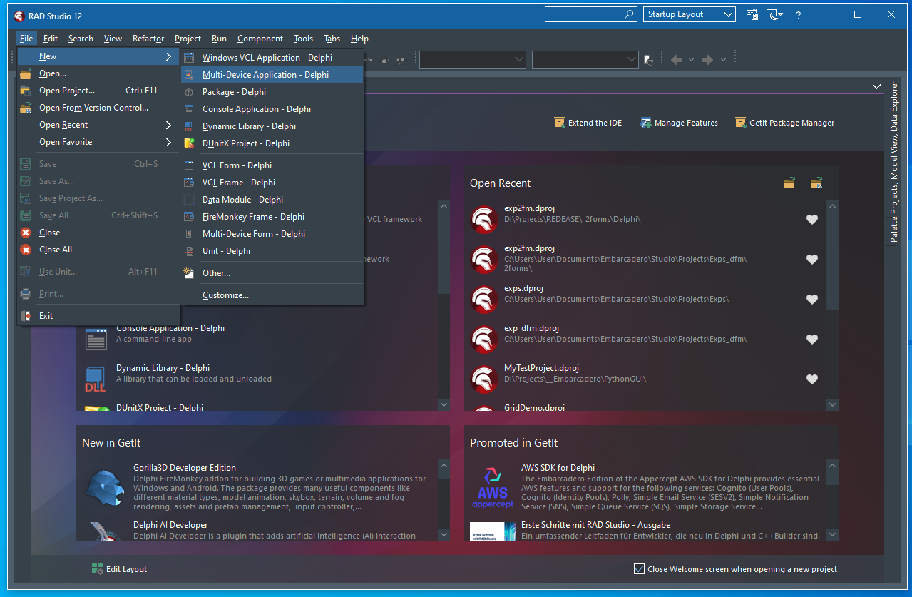Toggle favorite heart for exp_dfm.dproj
Viewport: 912px width, 597px height.
tap(811, 340)
